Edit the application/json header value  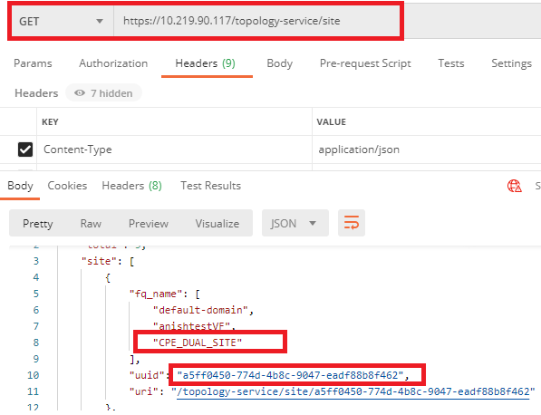(x=359, y=150)
